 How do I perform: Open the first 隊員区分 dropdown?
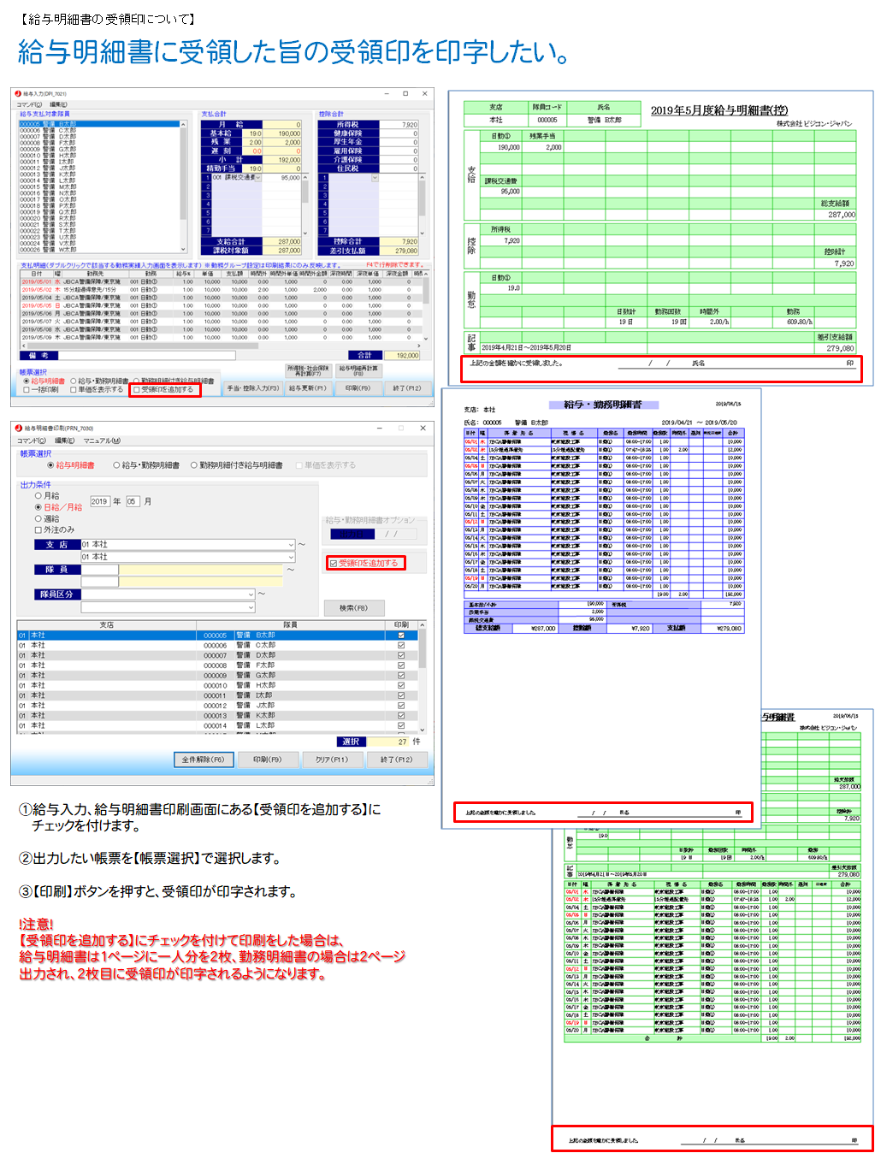251,594
